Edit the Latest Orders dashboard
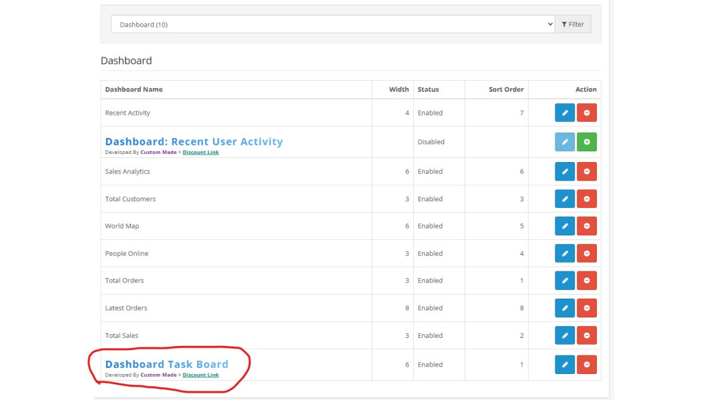Image resolution: width=701 pixels, height=400 pixels. [x=565, y=308]
